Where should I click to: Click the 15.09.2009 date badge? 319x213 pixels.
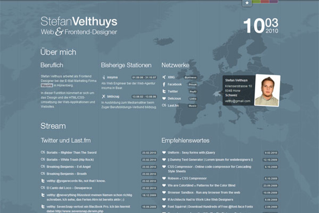(x=149, y=207)
